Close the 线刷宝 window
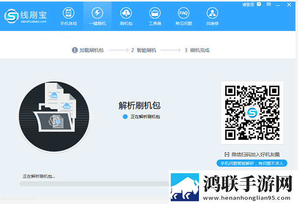The image size is (298, 204). click(289, 5)
